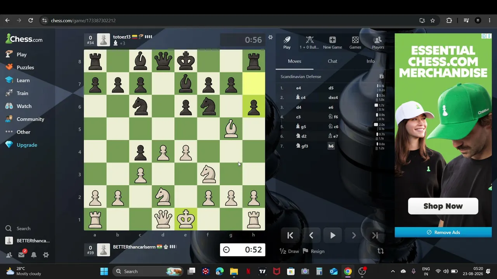The height and width of the screenshot is (279, 497).
Task: Expand the Other sidebar menu
Action: pos(18,132)
